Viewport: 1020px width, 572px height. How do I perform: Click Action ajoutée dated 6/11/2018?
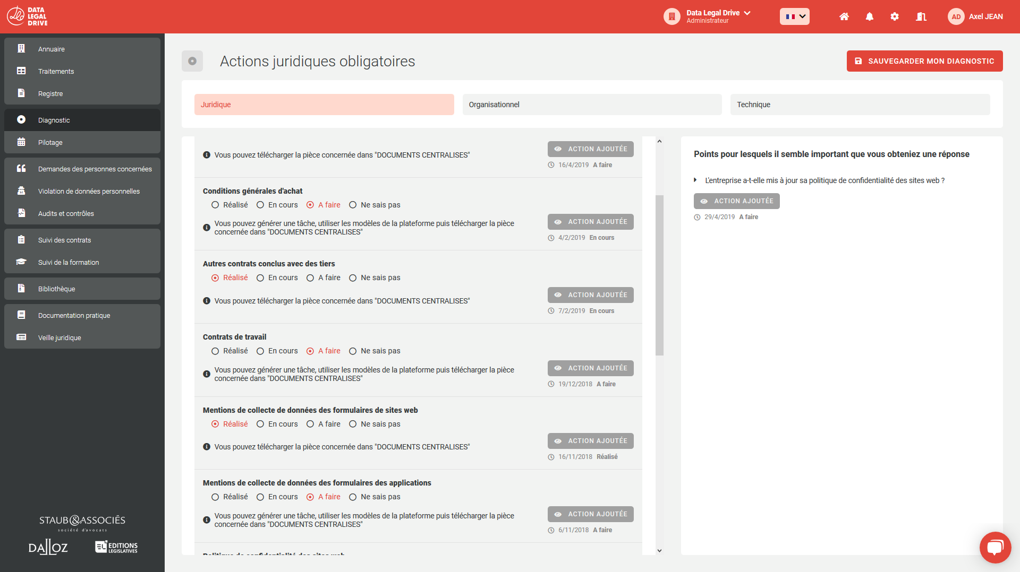(x=591, y=514)
